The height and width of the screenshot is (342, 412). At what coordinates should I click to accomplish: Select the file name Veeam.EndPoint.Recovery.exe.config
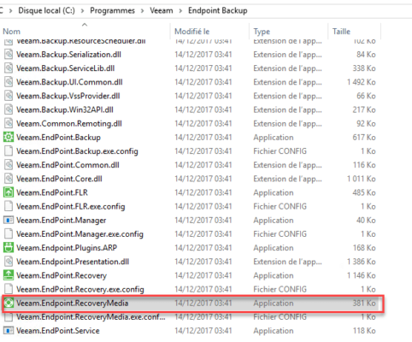click(x=80, y=289)
